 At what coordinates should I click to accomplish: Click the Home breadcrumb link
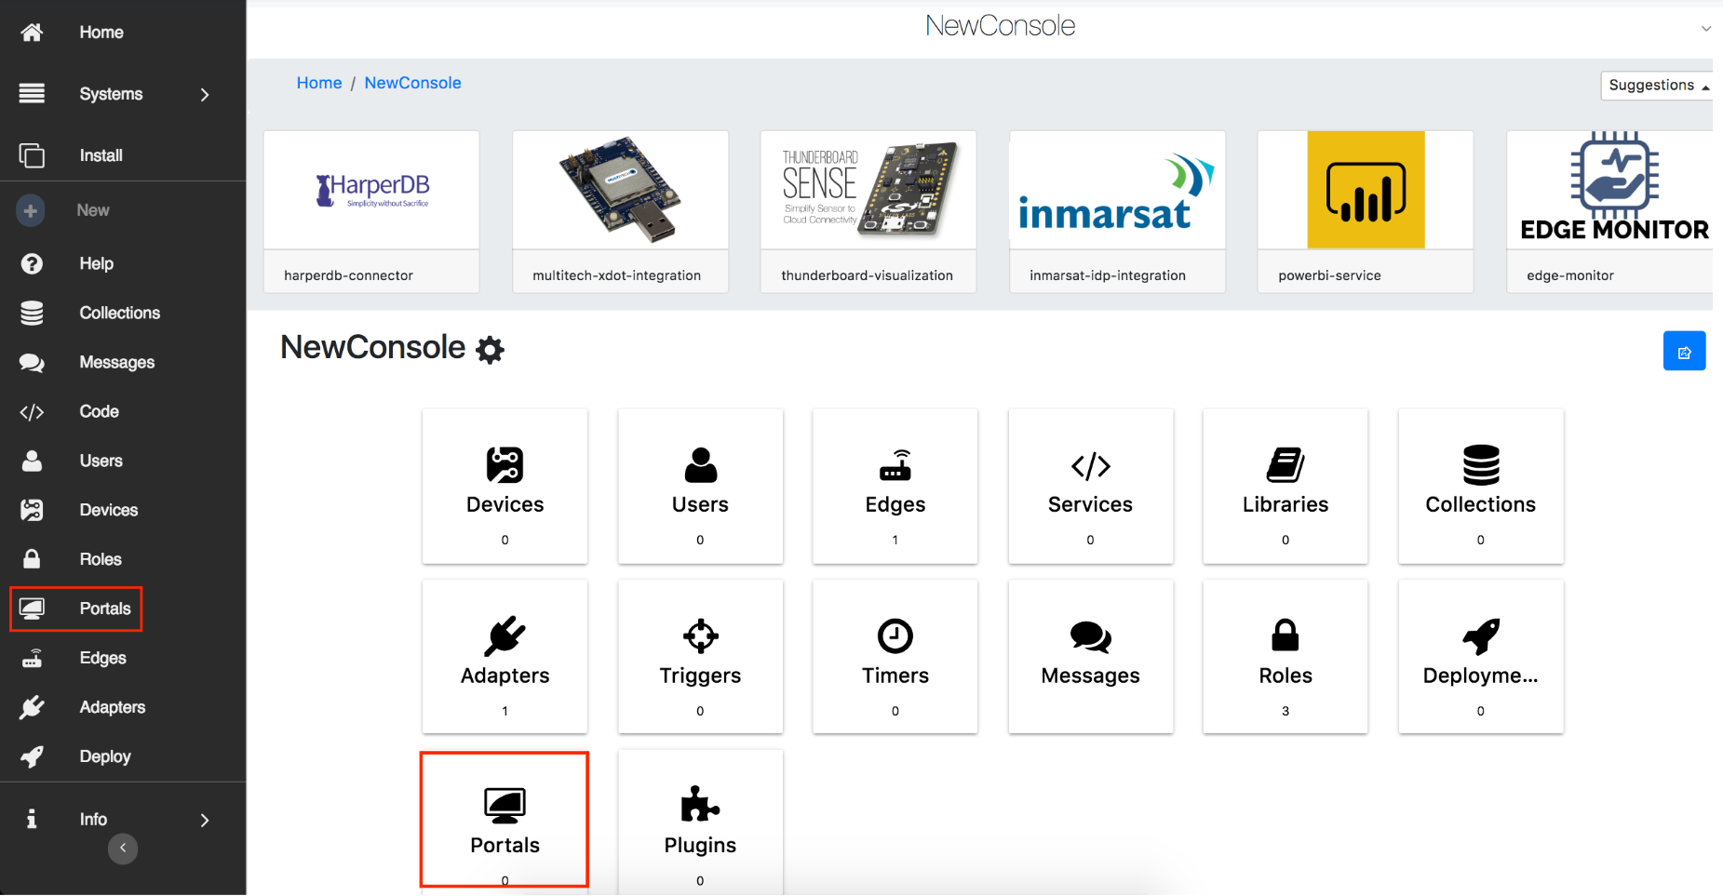tap(319, 83)
